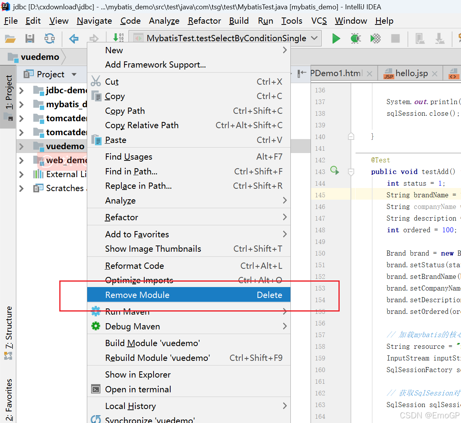Expand the External Libraries node
The height and width of the screenshot is (423, 461).
pos(21,174)
